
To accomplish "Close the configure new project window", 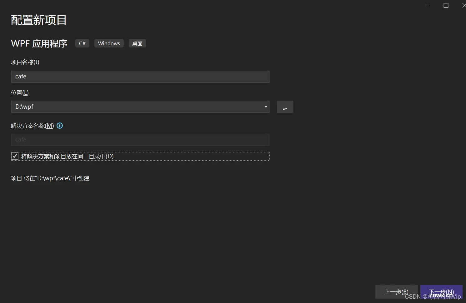I will 464,5.
